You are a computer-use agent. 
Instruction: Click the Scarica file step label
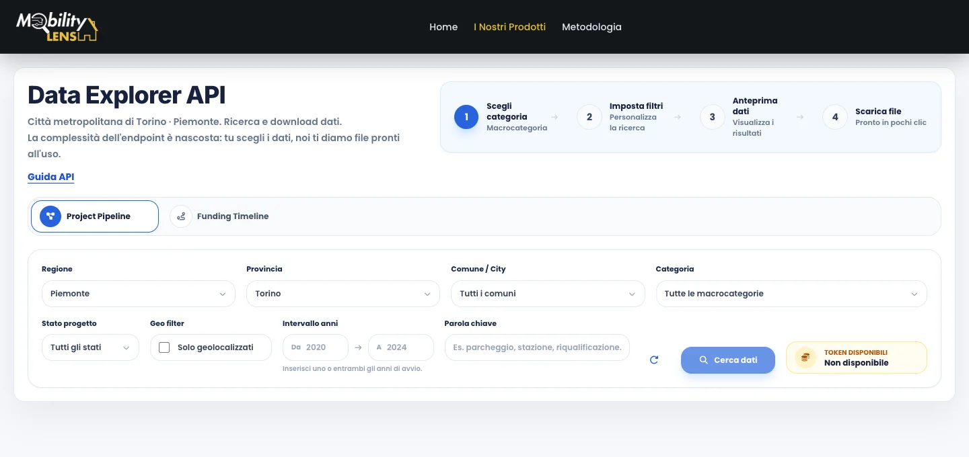pos(878,112)
